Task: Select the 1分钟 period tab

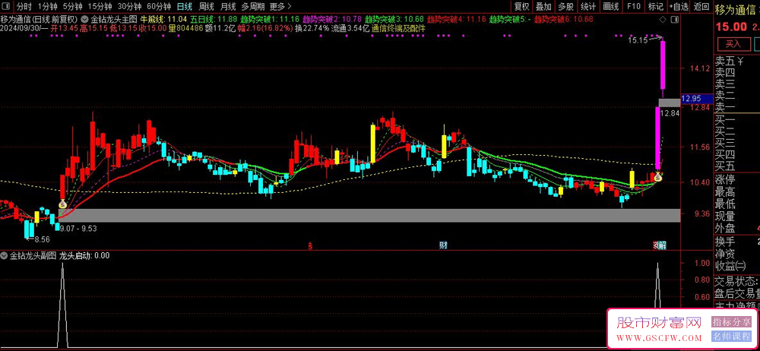Action: (x=47, y=6)
